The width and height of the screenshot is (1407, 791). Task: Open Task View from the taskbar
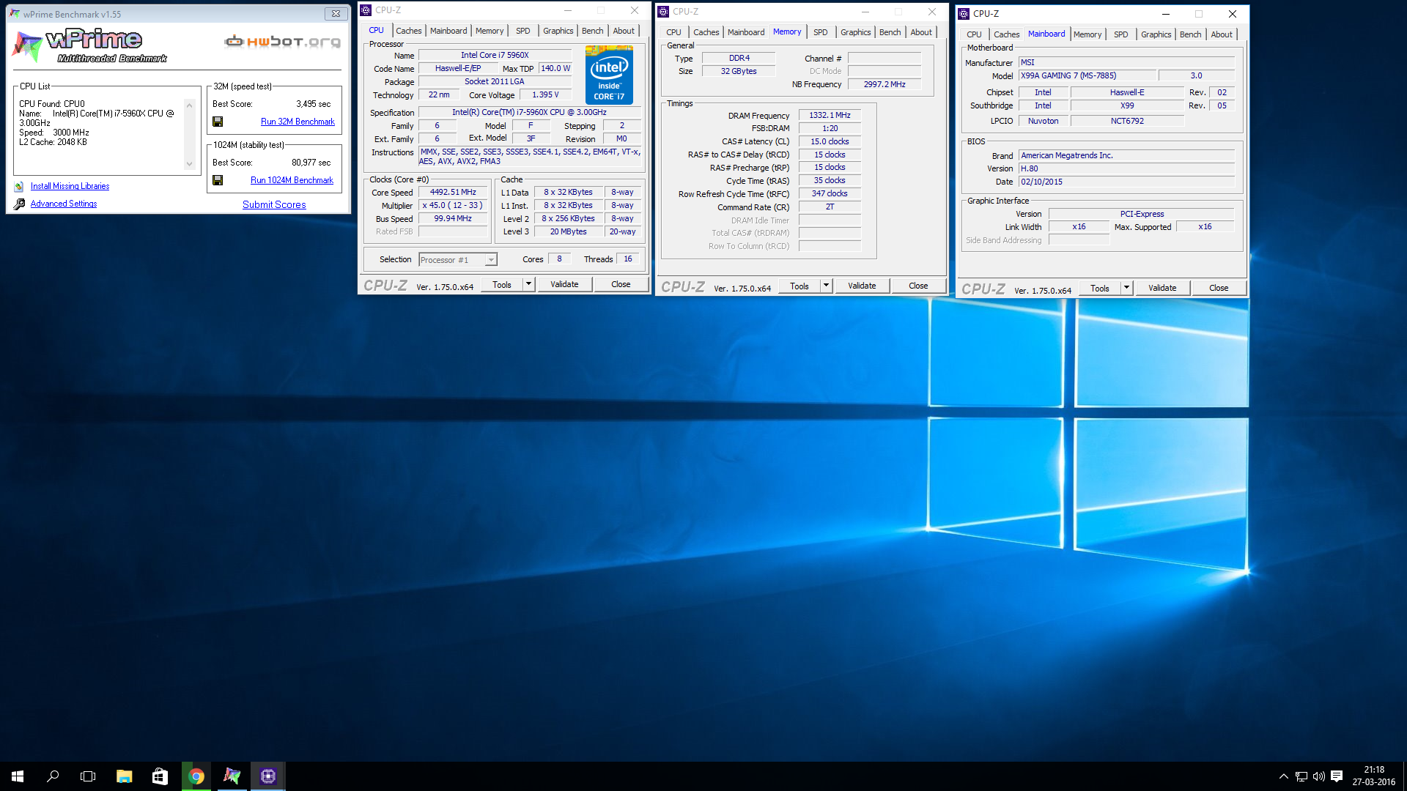88,776
